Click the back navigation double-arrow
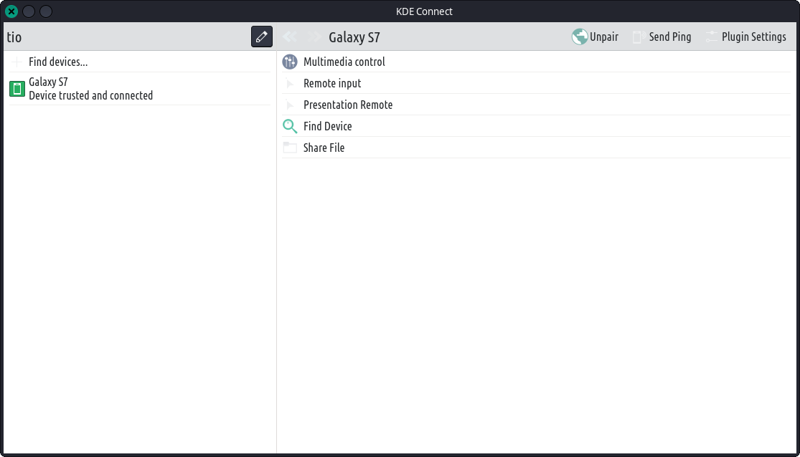The image size is (800, 457). (x=290, y=37)
